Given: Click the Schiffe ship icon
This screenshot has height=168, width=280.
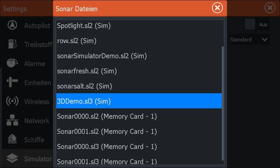Looking at the screenshot, I should [12, 139].
